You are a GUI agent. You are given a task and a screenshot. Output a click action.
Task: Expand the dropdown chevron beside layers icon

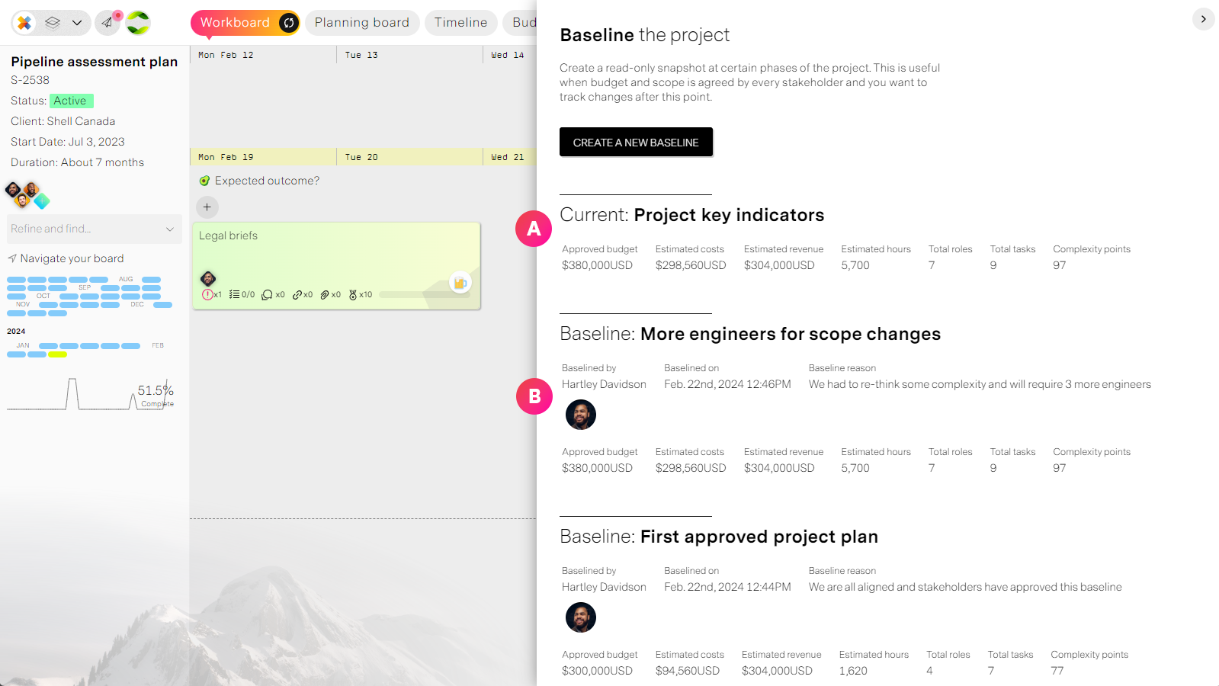[x=77, y=23]
